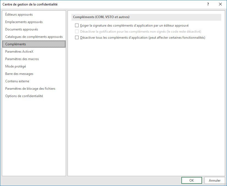Select Emplacements approuvés in sidebar

(34, 22)
